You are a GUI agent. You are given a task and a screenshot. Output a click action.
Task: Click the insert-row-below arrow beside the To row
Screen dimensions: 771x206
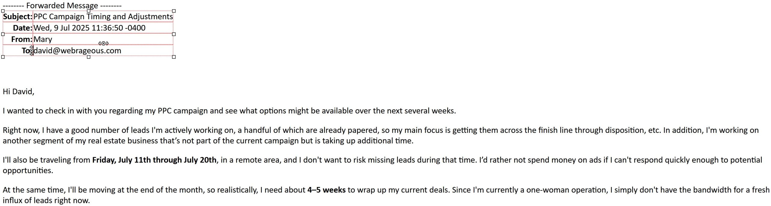click(32, 55)
